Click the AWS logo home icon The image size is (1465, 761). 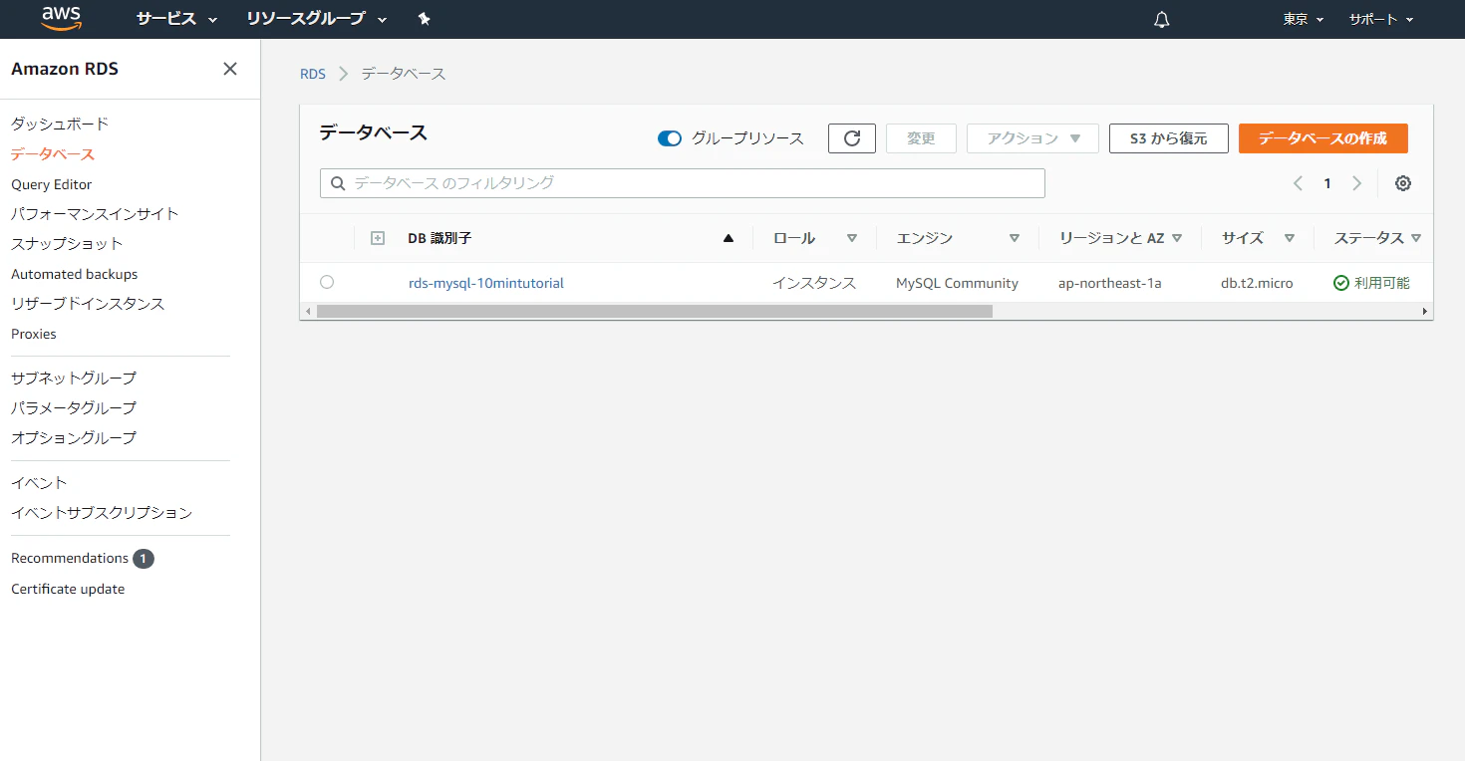coord(62,18)
